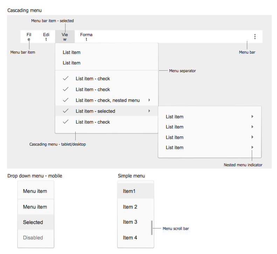The height and width of the screenshot is (254, 277).
Task: Tap the second Menu item in mobile drop down
Action: (x=36, y=207)
